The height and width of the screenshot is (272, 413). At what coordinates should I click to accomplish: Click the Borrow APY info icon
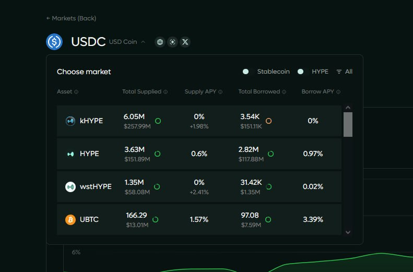click(x=338, y=92)
